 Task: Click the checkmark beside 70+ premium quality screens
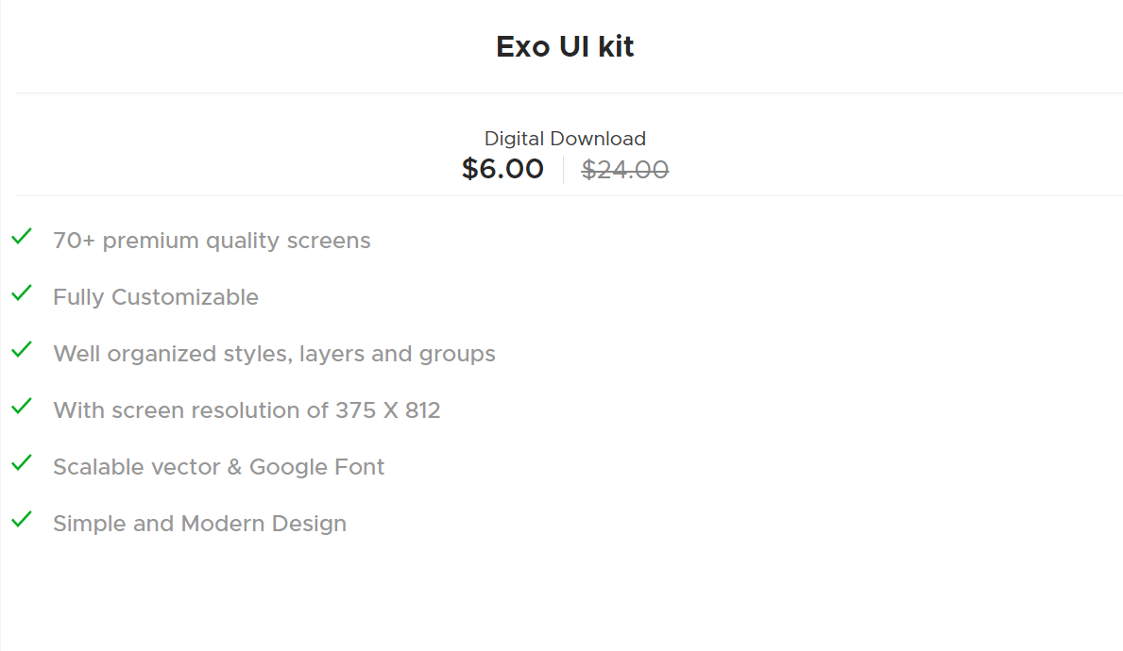pyautogui.click(x=22, y=237)
